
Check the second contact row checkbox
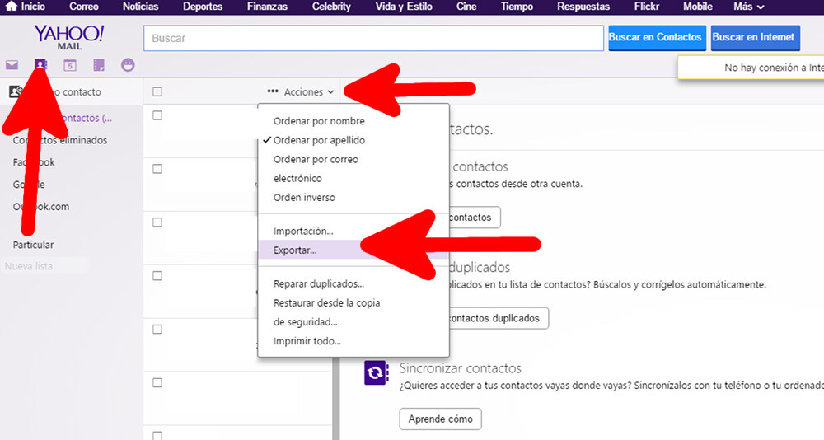pyautogui.click(x=157, y=169)
